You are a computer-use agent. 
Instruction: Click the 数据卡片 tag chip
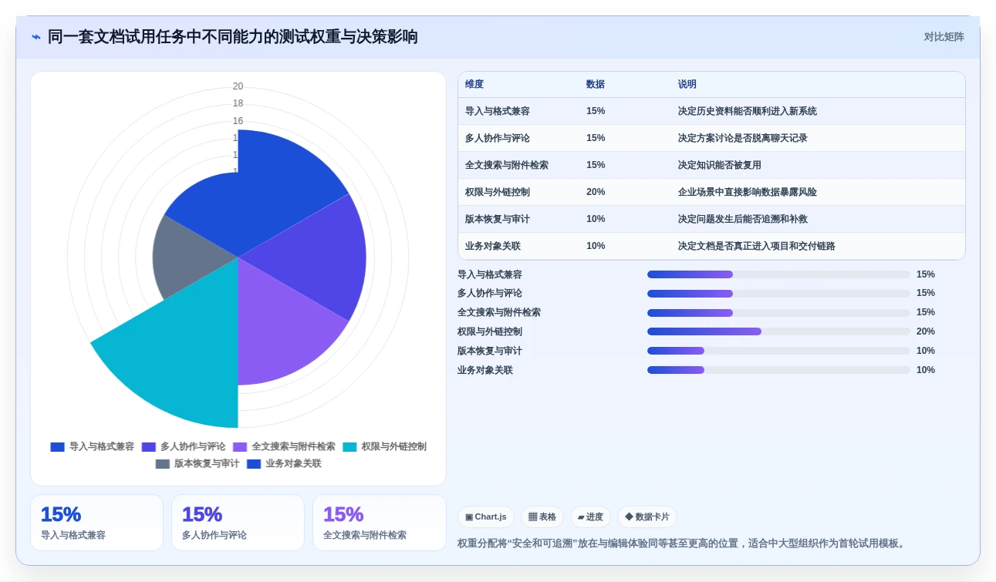647,516
